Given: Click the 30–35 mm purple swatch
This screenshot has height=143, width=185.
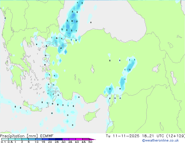Looking at the screenshot, I should pyautogui.click(x=65, y=139).
